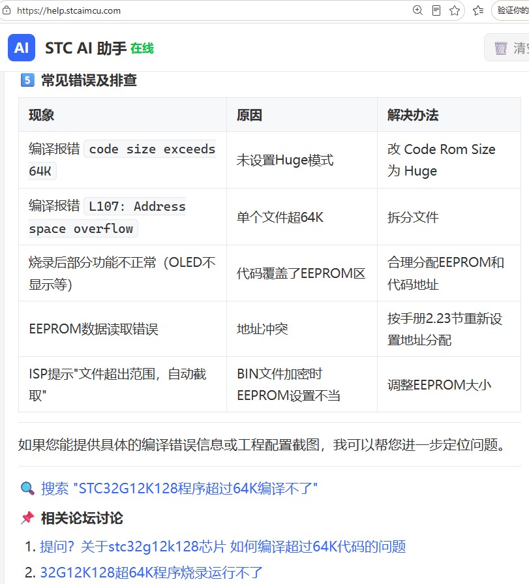
Task: Click the red pushpin icon
Action: click(27, 517)
